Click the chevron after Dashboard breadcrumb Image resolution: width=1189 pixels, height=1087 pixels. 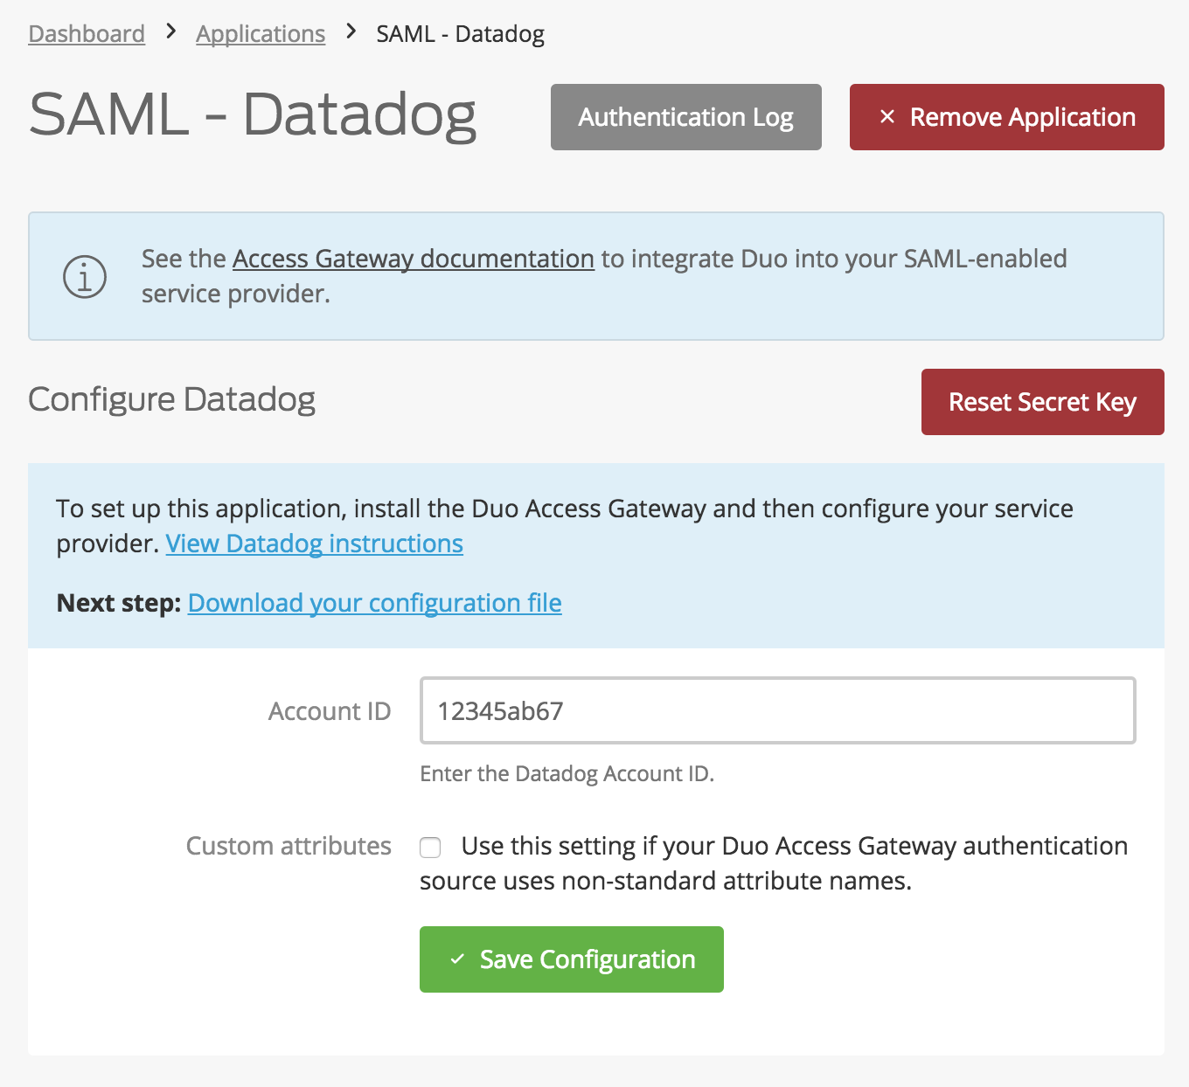(x=170, y=32)
